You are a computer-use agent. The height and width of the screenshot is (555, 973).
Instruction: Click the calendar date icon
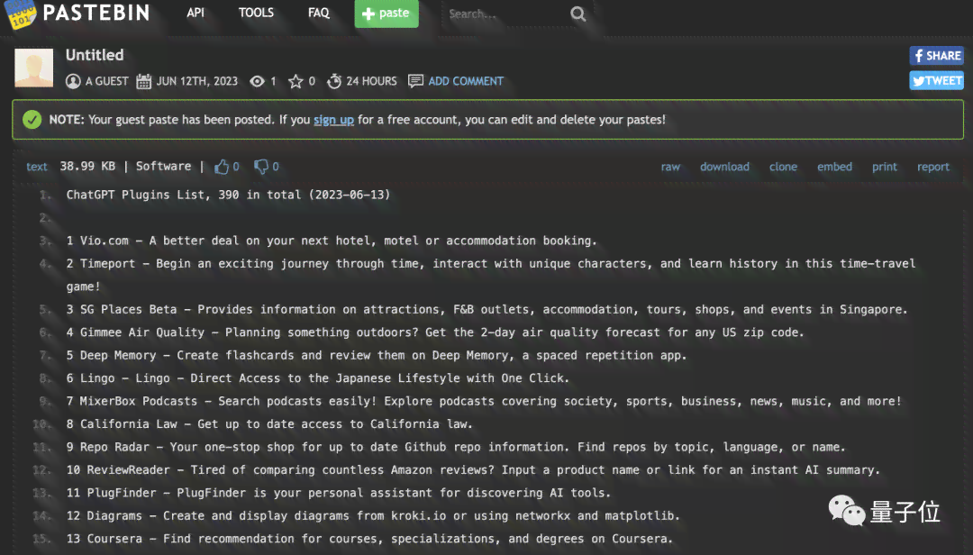[x=143, y=81]
